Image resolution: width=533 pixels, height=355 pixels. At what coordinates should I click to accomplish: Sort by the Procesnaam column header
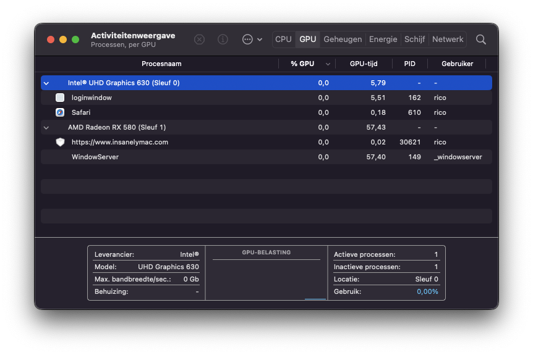(161, 64)
